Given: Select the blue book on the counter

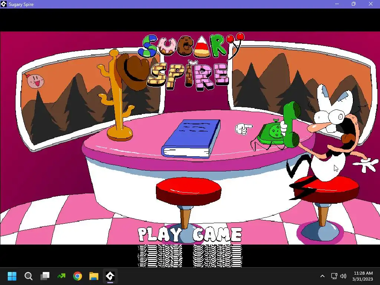Looking at the screenshot, I should [x=191, y=139].
